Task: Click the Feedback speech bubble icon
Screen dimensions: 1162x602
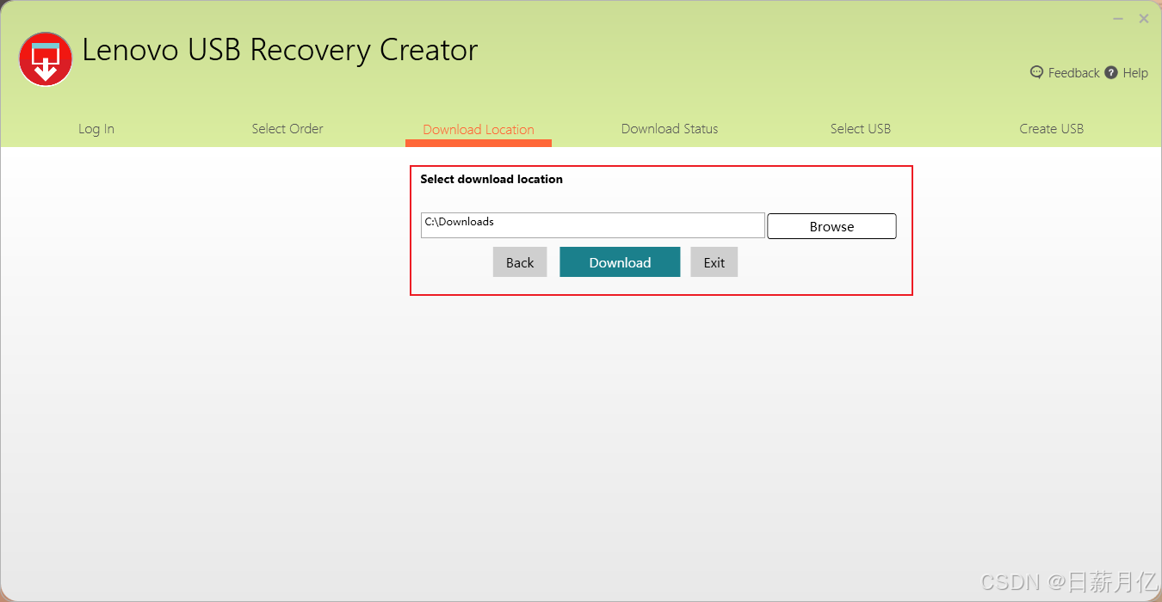Action: click(x=1036, y=72)
